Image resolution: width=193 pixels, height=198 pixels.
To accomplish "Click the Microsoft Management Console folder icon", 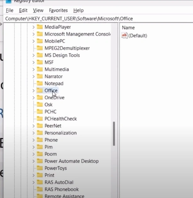I will coord(40,34).
